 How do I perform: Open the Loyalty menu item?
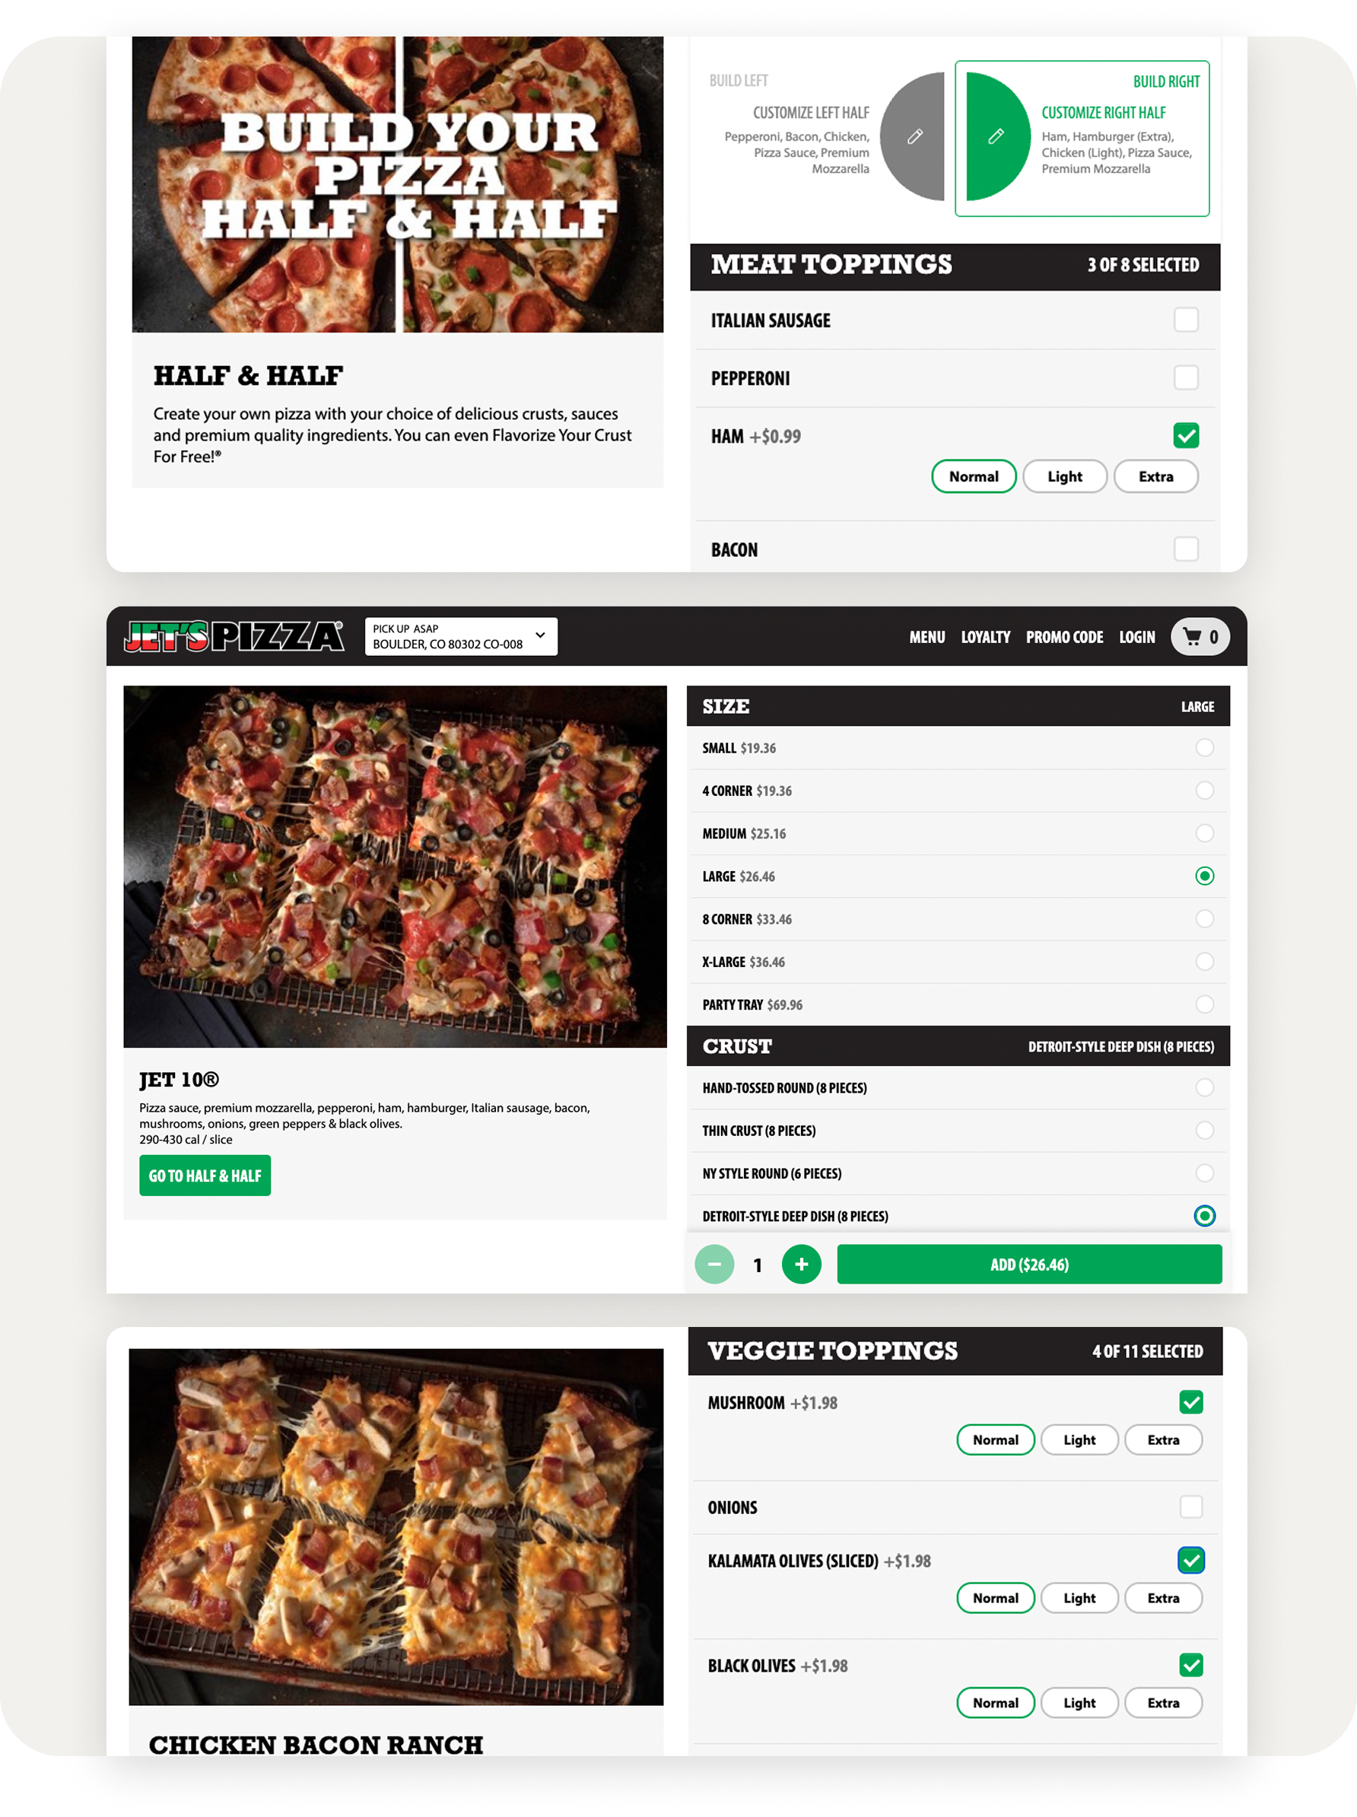(x=985, y=637)
